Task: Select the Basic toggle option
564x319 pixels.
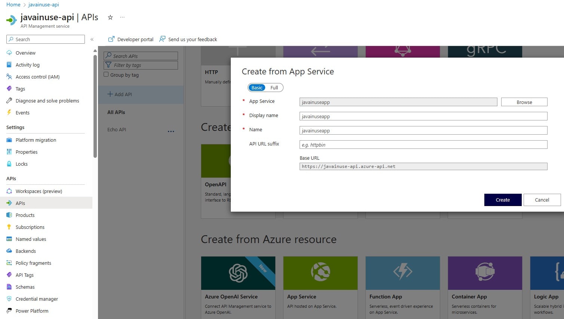Action: [257, 88]
